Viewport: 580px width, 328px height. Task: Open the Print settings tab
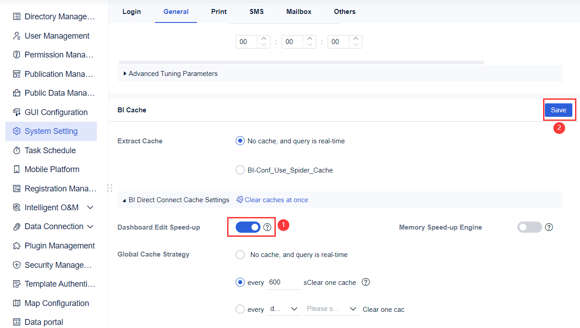point(219,12)
